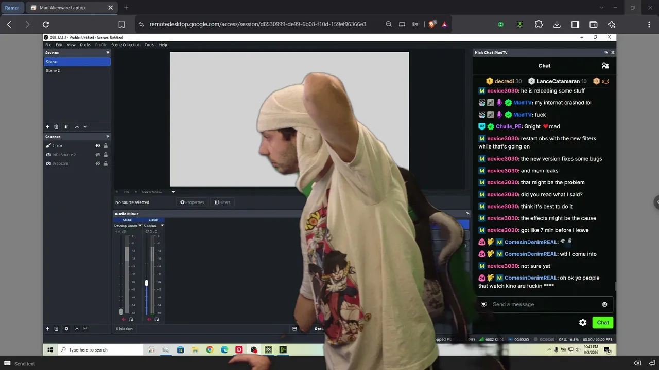This screenshot has width=659, height=370.
Task: Adjust the Desktop Audio volume fader
Action: (x=122, y=311)
